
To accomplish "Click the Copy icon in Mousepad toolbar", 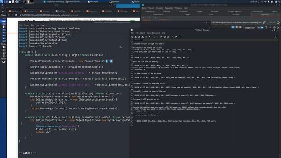I will pos(164,37).
